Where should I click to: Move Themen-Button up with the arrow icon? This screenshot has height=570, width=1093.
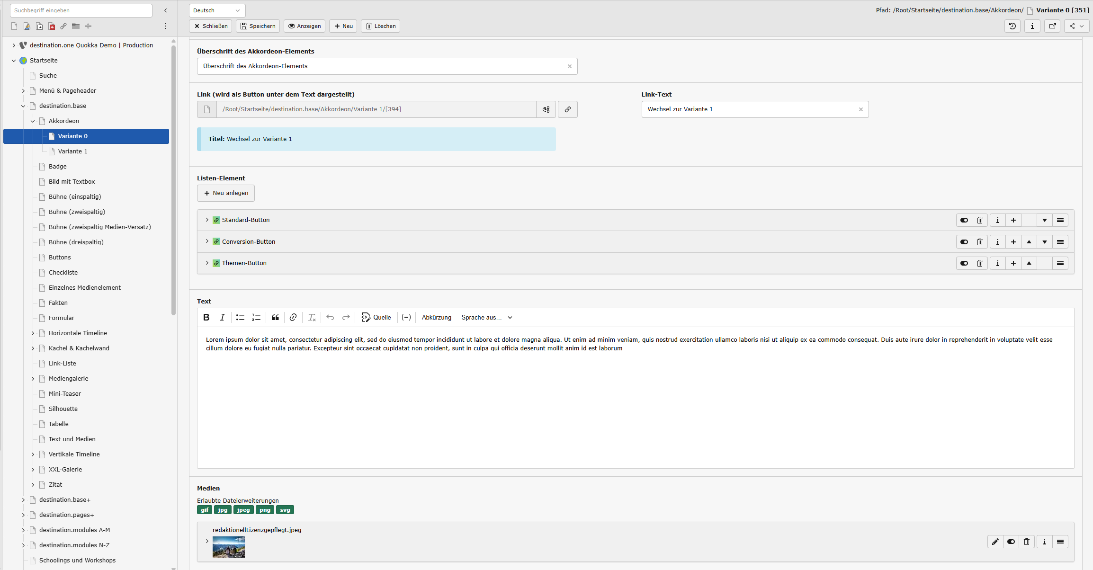point(1029,263)
